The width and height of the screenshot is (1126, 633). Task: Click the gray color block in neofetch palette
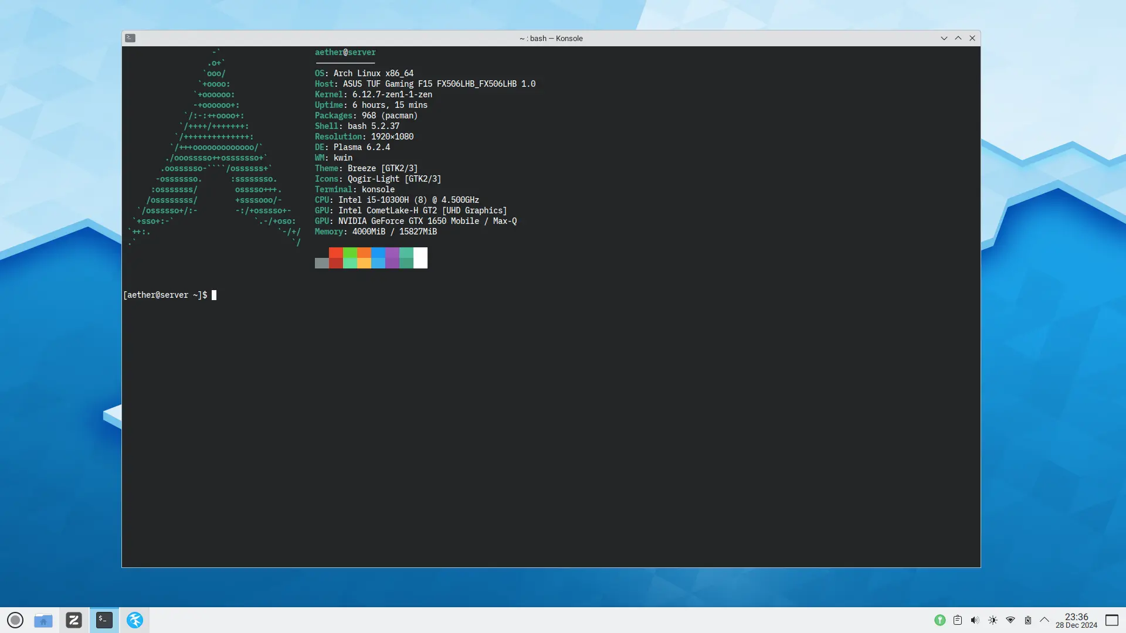322,263
